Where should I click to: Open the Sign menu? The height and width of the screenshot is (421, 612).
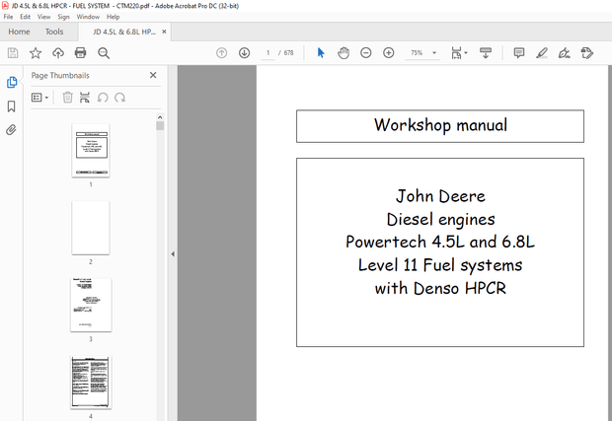pyautogui.click(x=63, y=17)
